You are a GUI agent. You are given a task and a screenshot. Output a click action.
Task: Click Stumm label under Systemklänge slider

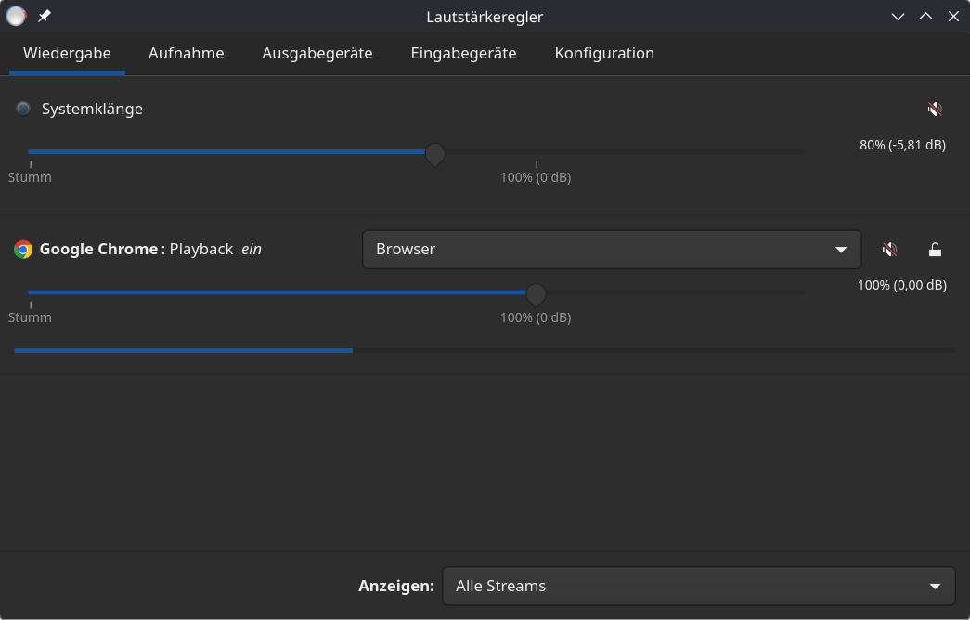(x=30, y=177)
